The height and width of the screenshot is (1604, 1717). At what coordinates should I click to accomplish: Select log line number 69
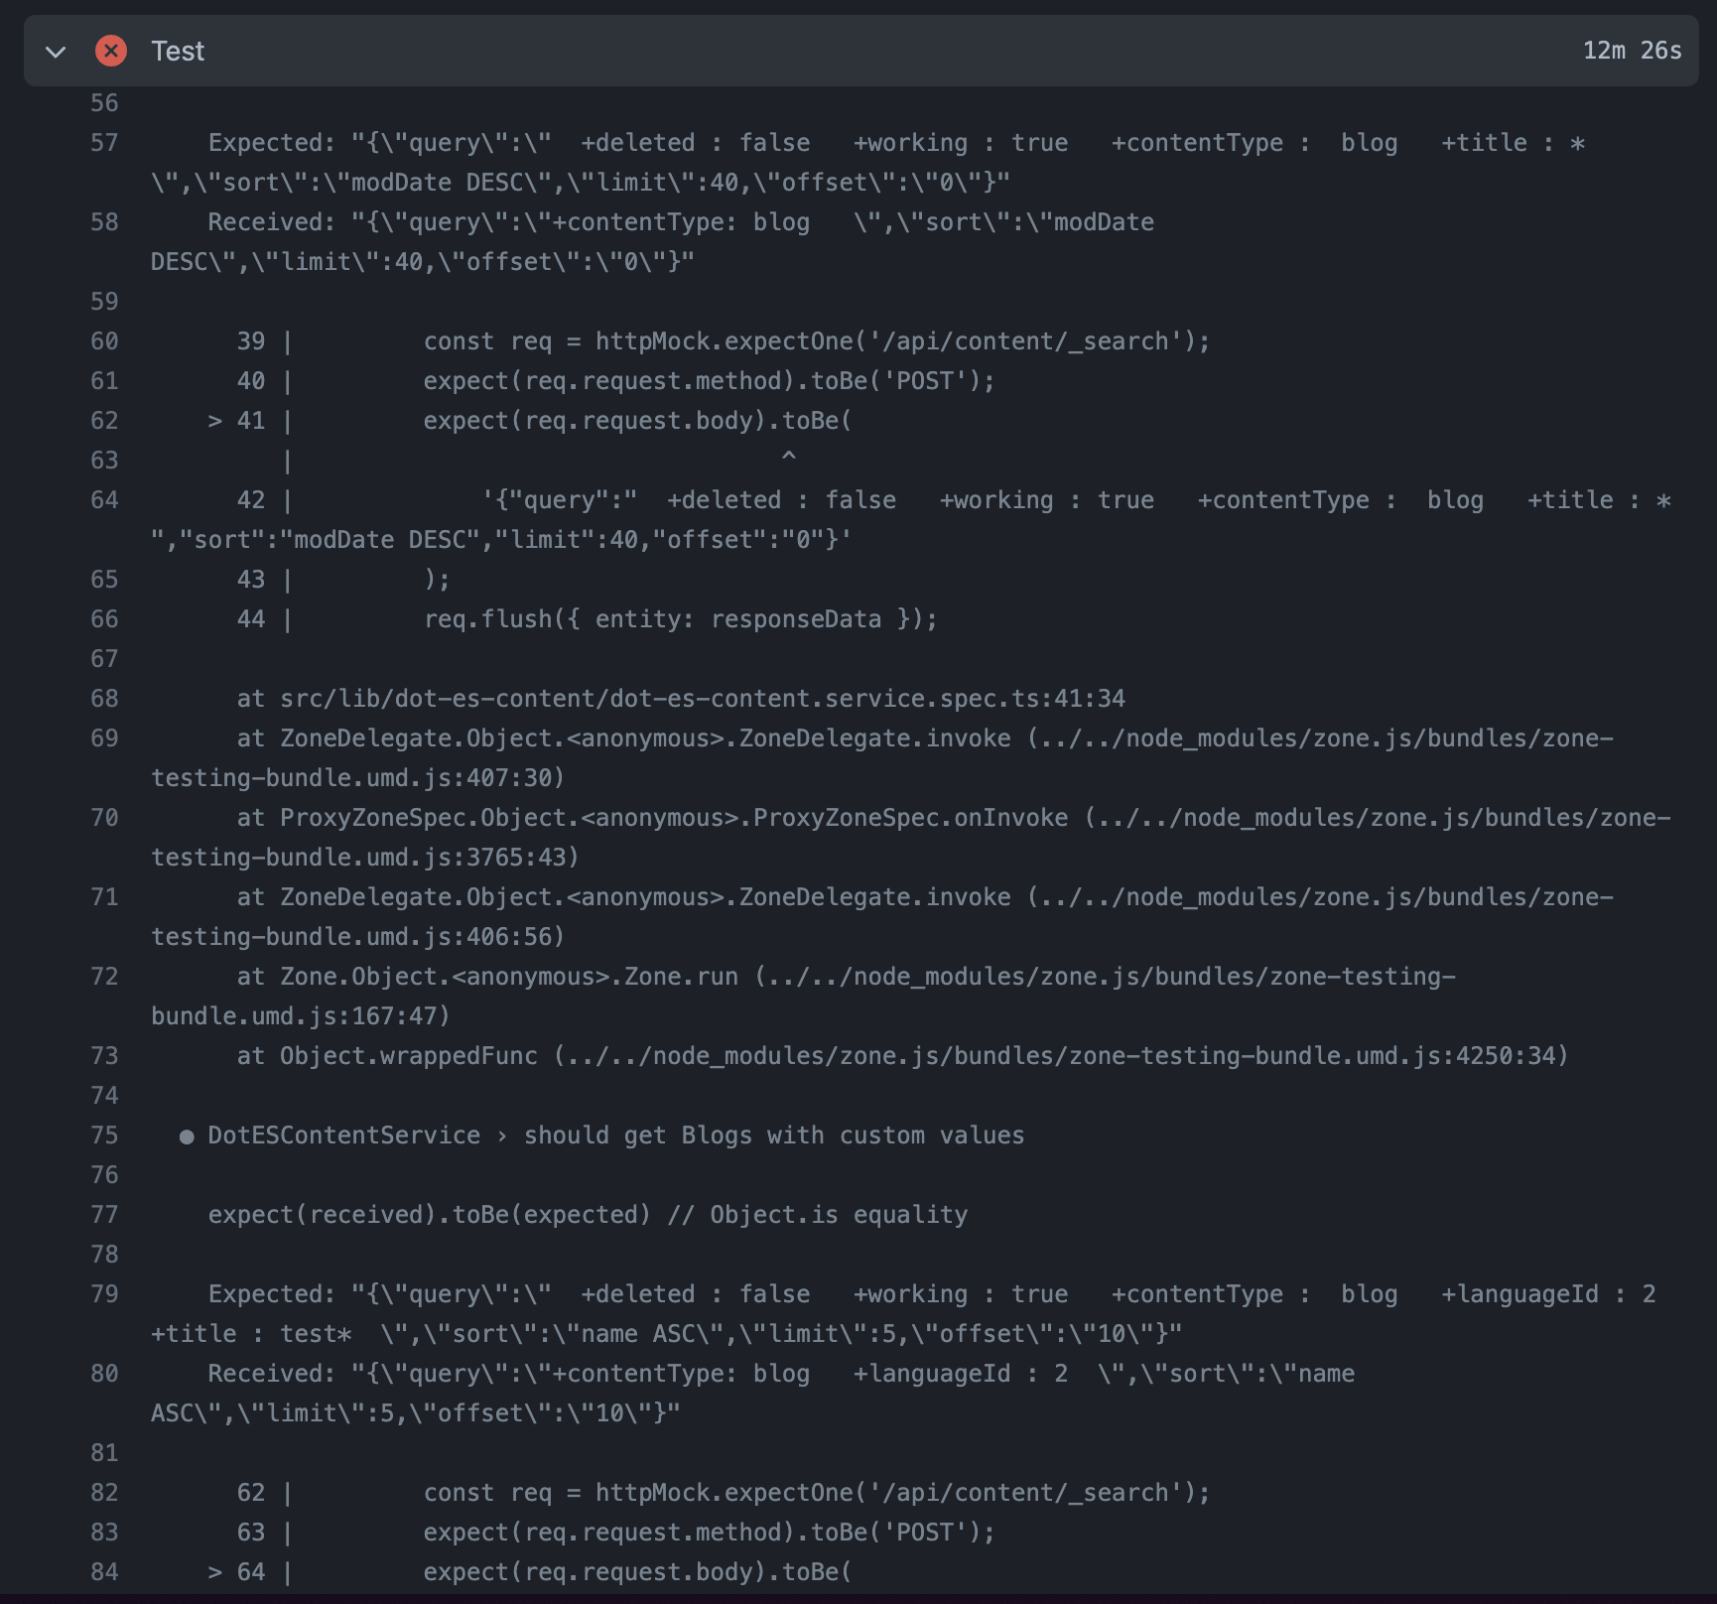tap(104, 738)
